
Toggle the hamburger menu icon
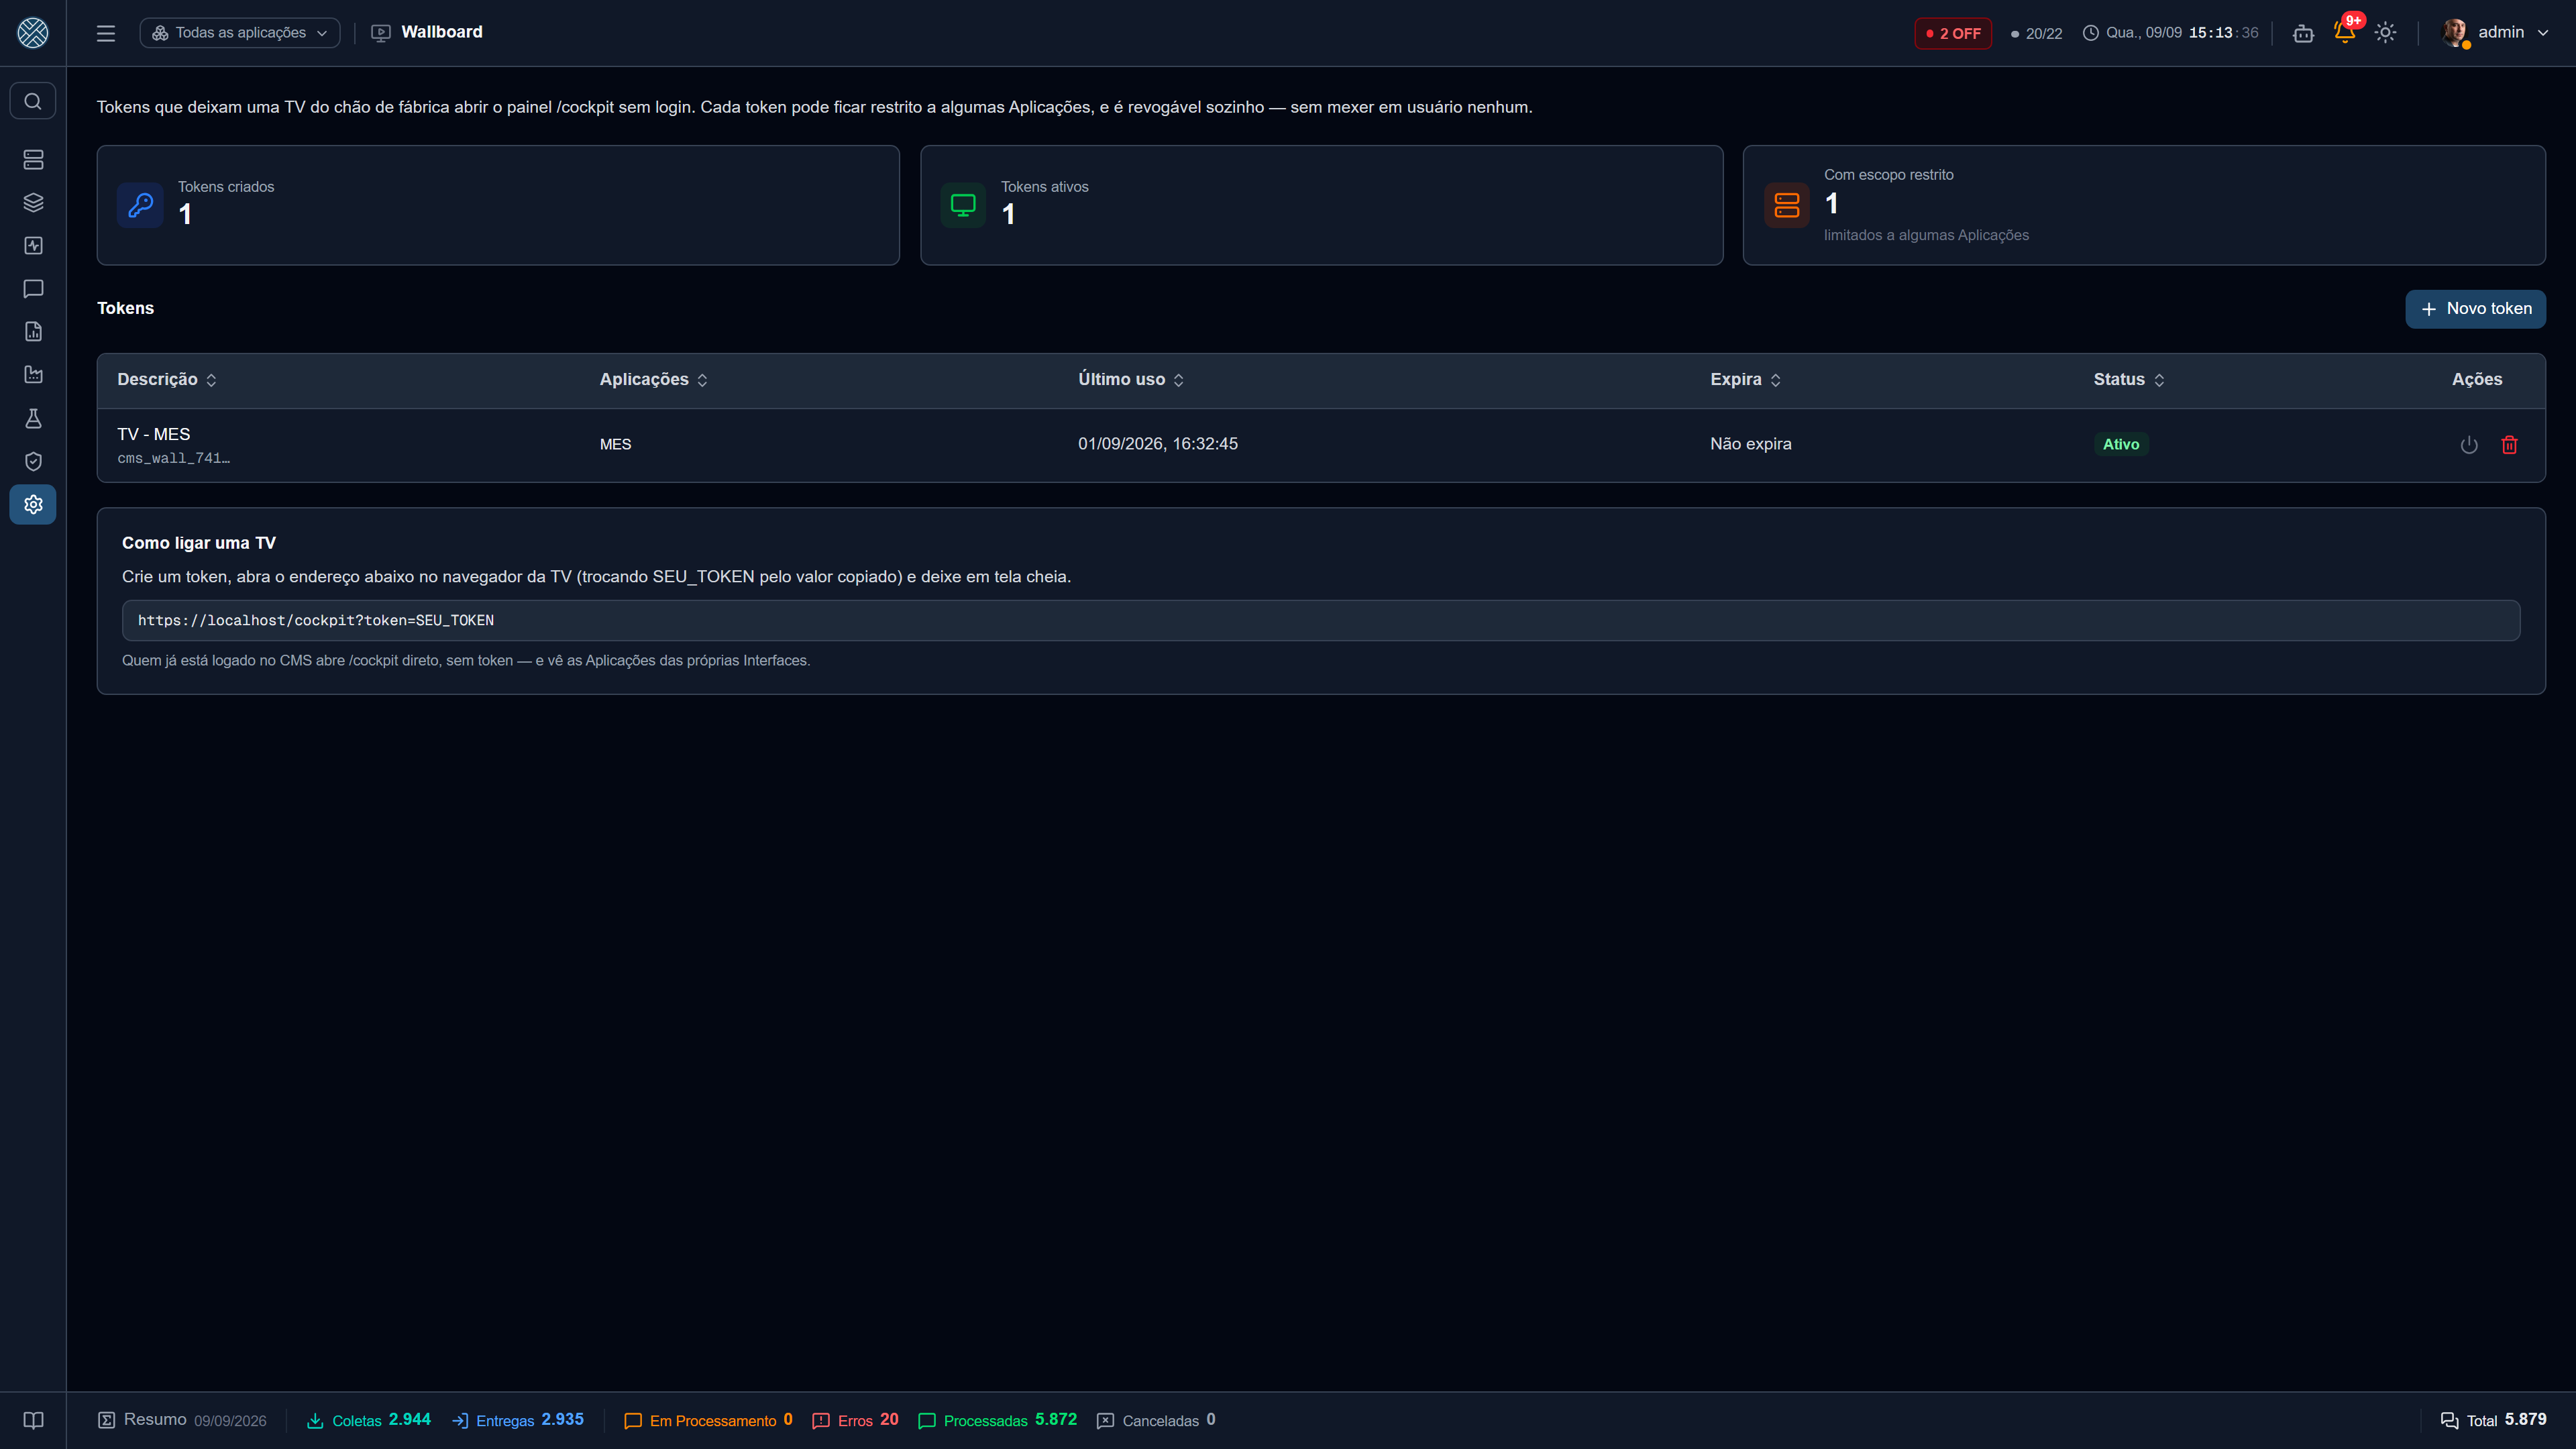tap(106, 33)
